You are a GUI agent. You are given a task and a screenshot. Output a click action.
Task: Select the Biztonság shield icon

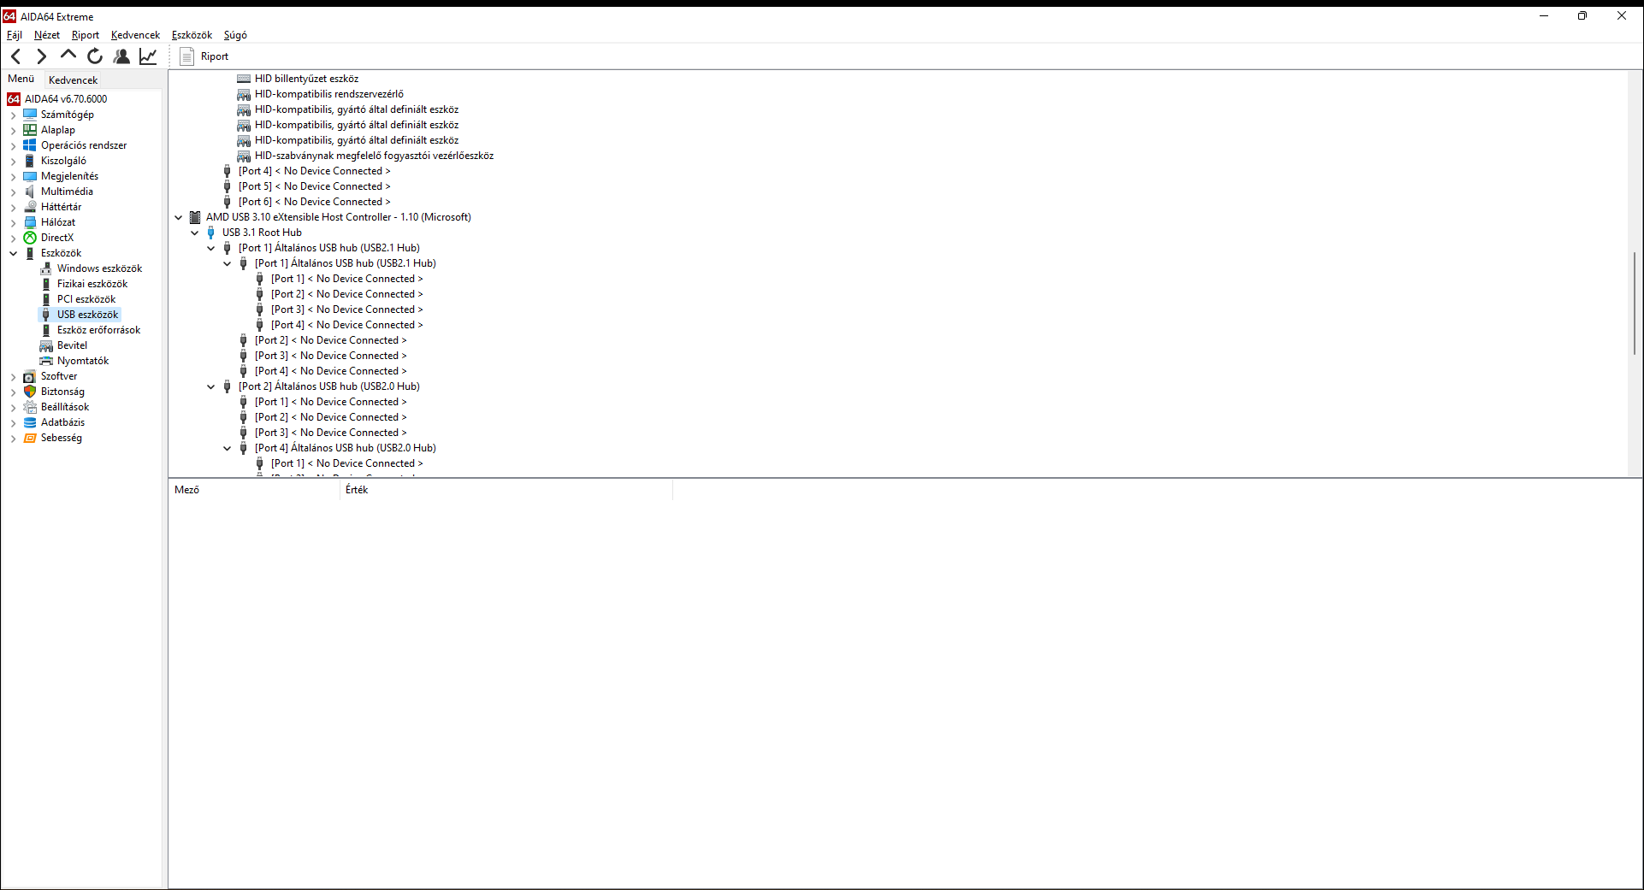click(30, 392)
